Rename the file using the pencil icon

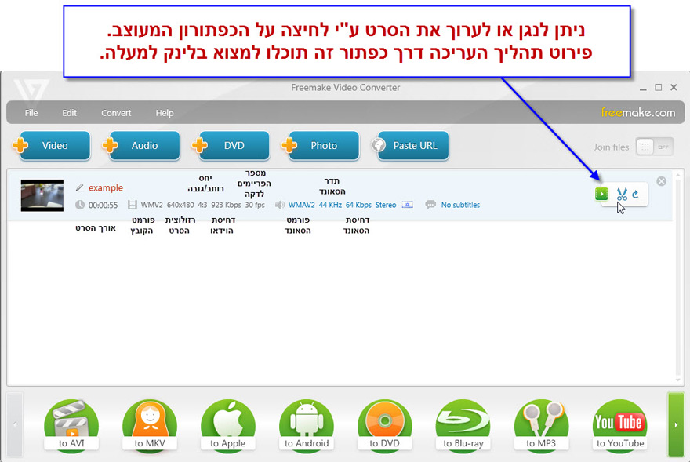[80, 187]
